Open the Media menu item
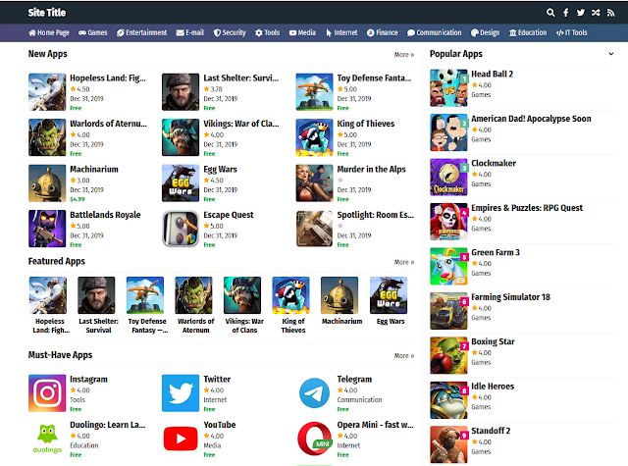The width and height of the screenshot is (628, 466). pos(302,32)
